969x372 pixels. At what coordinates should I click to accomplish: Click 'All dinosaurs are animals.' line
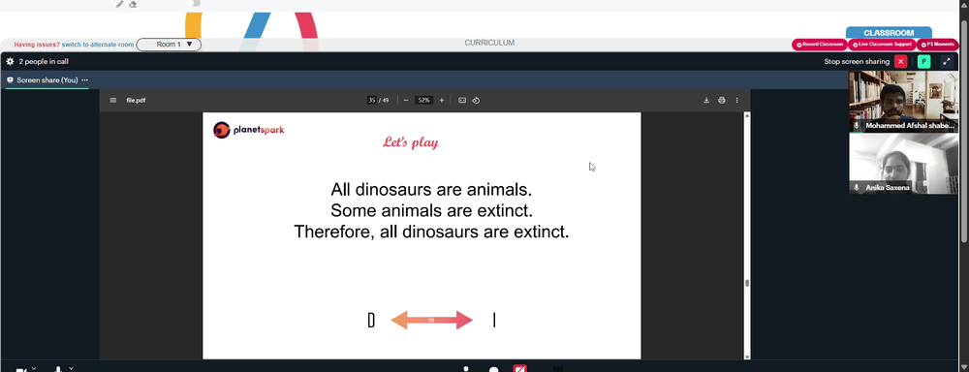[431, 189]
